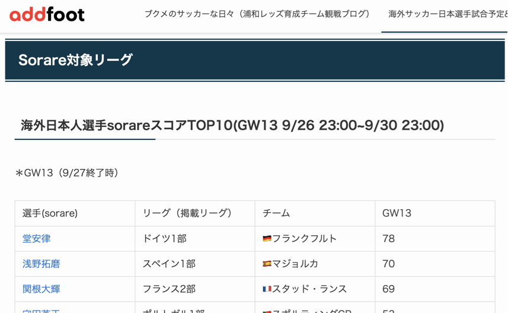The width and height of the screenshot is (508, 313).
Task: Open 浅野拓磨 player link
Action: pyautogui.click(x=41, y=264)
